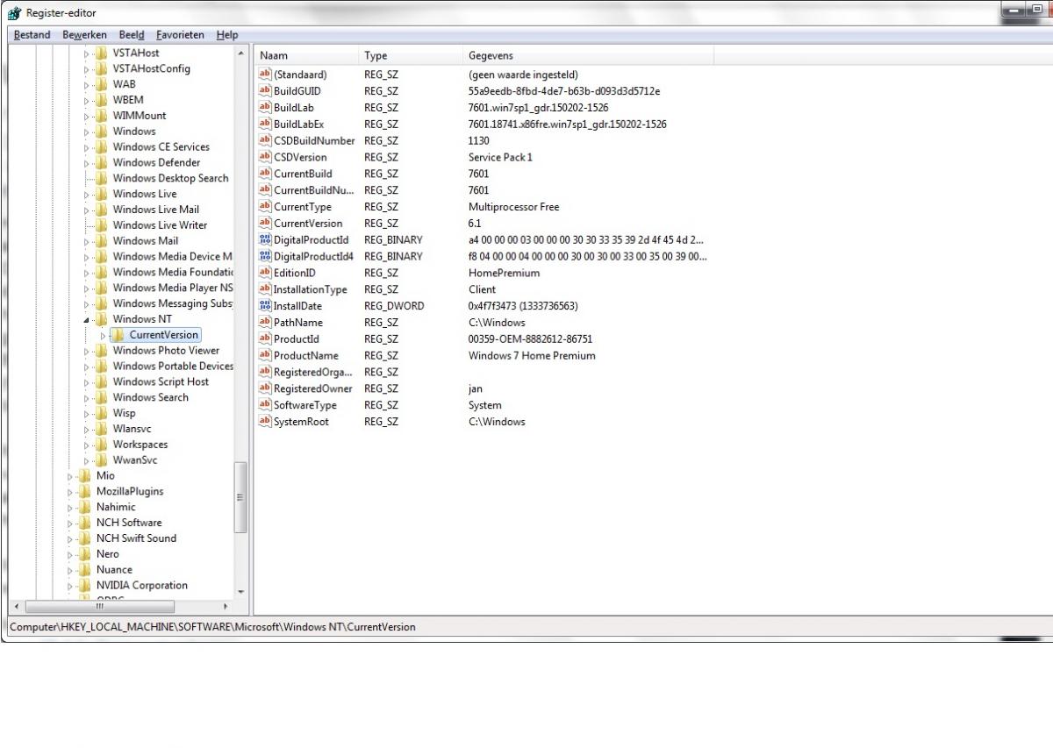
Task: Click the InstallDate DWORD value icon
Action: (x=266, y=306)
